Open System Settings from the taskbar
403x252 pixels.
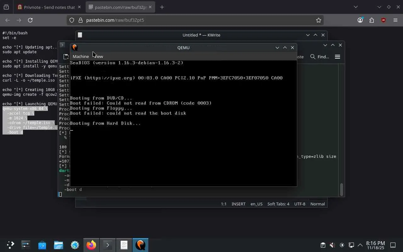(x=26, y=245)
